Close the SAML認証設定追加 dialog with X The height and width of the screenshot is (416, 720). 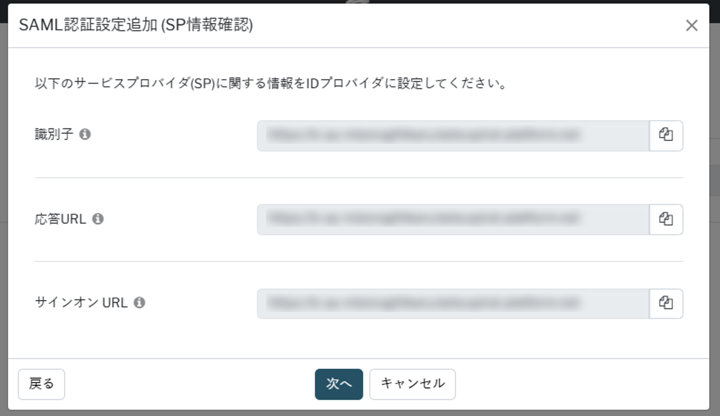[691, 25]
